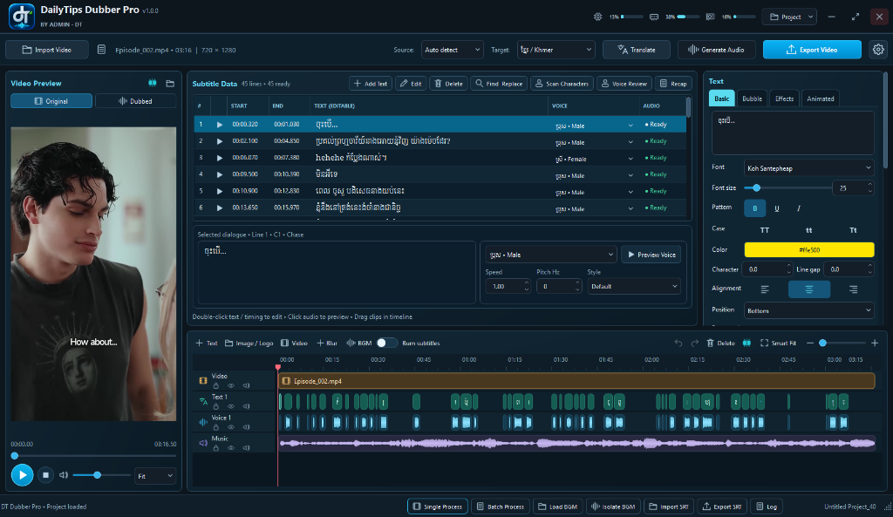This screenshot has width=893, height=517.
Task: Open the Style Default dropdown
Action: point(634,287)
